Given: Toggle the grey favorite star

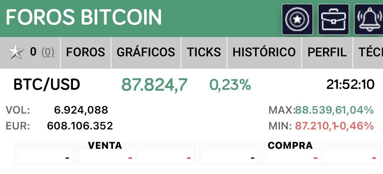Looking at the screenshot, I should (16, 53).
